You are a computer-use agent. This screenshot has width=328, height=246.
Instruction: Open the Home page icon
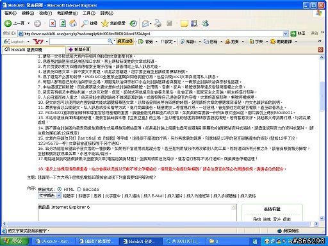[x=73, y=23]
